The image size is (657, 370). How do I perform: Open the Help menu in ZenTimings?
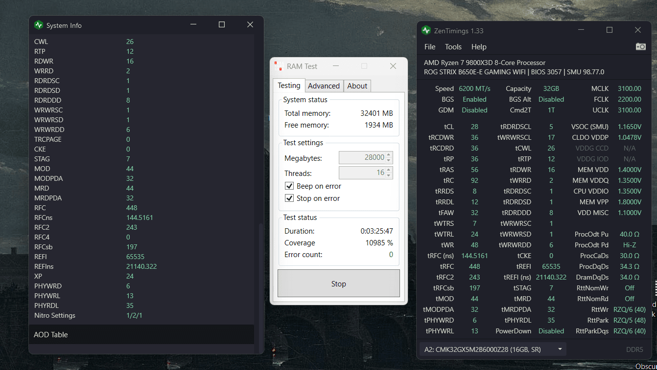pyautogui.click(x=479, y=47)
